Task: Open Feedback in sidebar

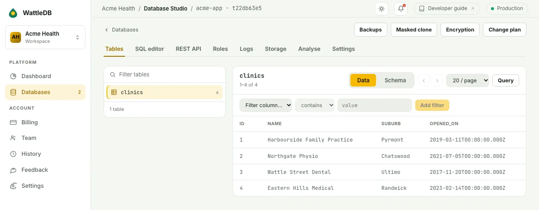Action: pos(45,170)
